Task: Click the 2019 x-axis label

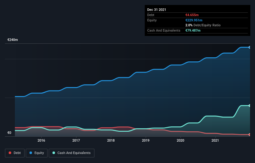Action: coord(146,140)
